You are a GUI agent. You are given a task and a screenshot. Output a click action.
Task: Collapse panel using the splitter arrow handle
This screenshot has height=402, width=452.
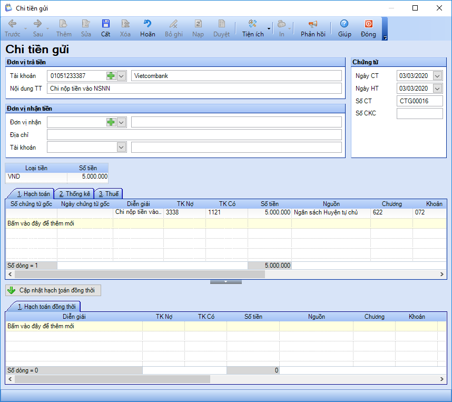click(x=225, y=282)
